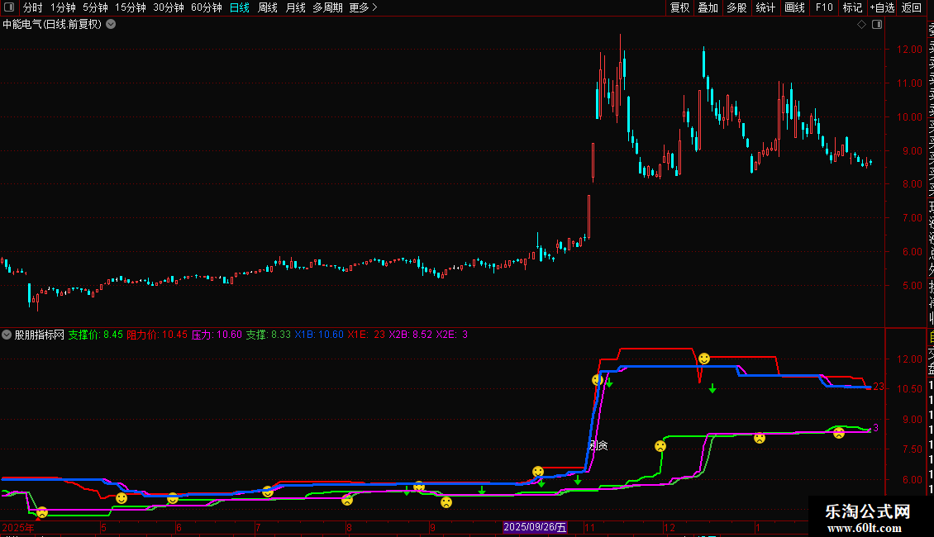This screenshot has width=934, height=537.
Task: Click the 10.50 label on indicator axis
Action: click(x=909, y=389)
